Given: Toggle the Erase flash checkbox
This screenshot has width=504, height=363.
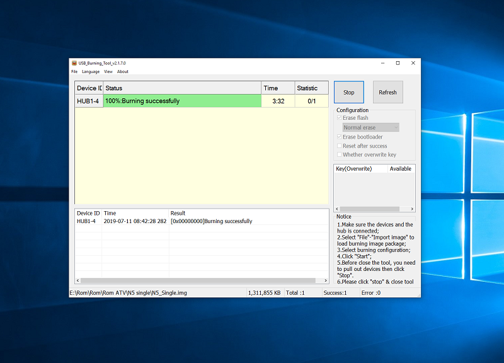Looking at the screenshot, I should (x=340, y=118).
